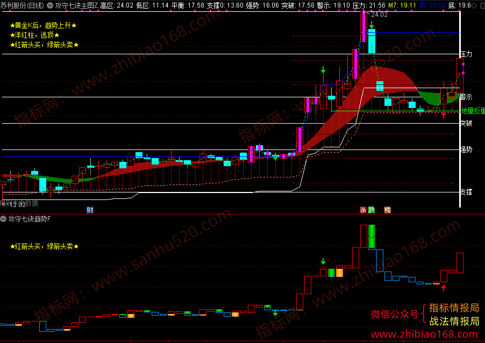Viewport: 485px width, 343px height.
Task: Open the 攻守七诀主图Z indicator dropdown arrow
Action: pyautogui.click(x=50, y=5)
